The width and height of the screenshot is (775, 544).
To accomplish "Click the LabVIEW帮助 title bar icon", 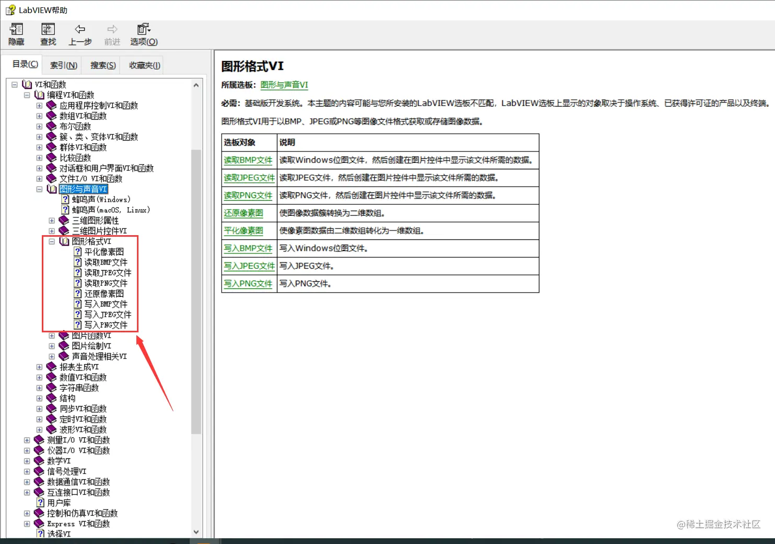I will point(10,10).
